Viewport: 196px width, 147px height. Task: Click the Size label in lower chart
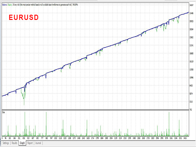point(3,112)
